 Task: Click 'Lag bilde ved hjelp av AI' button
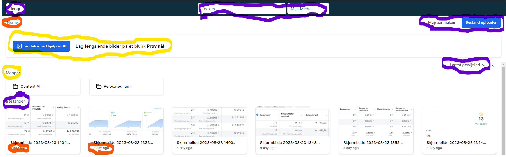42,46
